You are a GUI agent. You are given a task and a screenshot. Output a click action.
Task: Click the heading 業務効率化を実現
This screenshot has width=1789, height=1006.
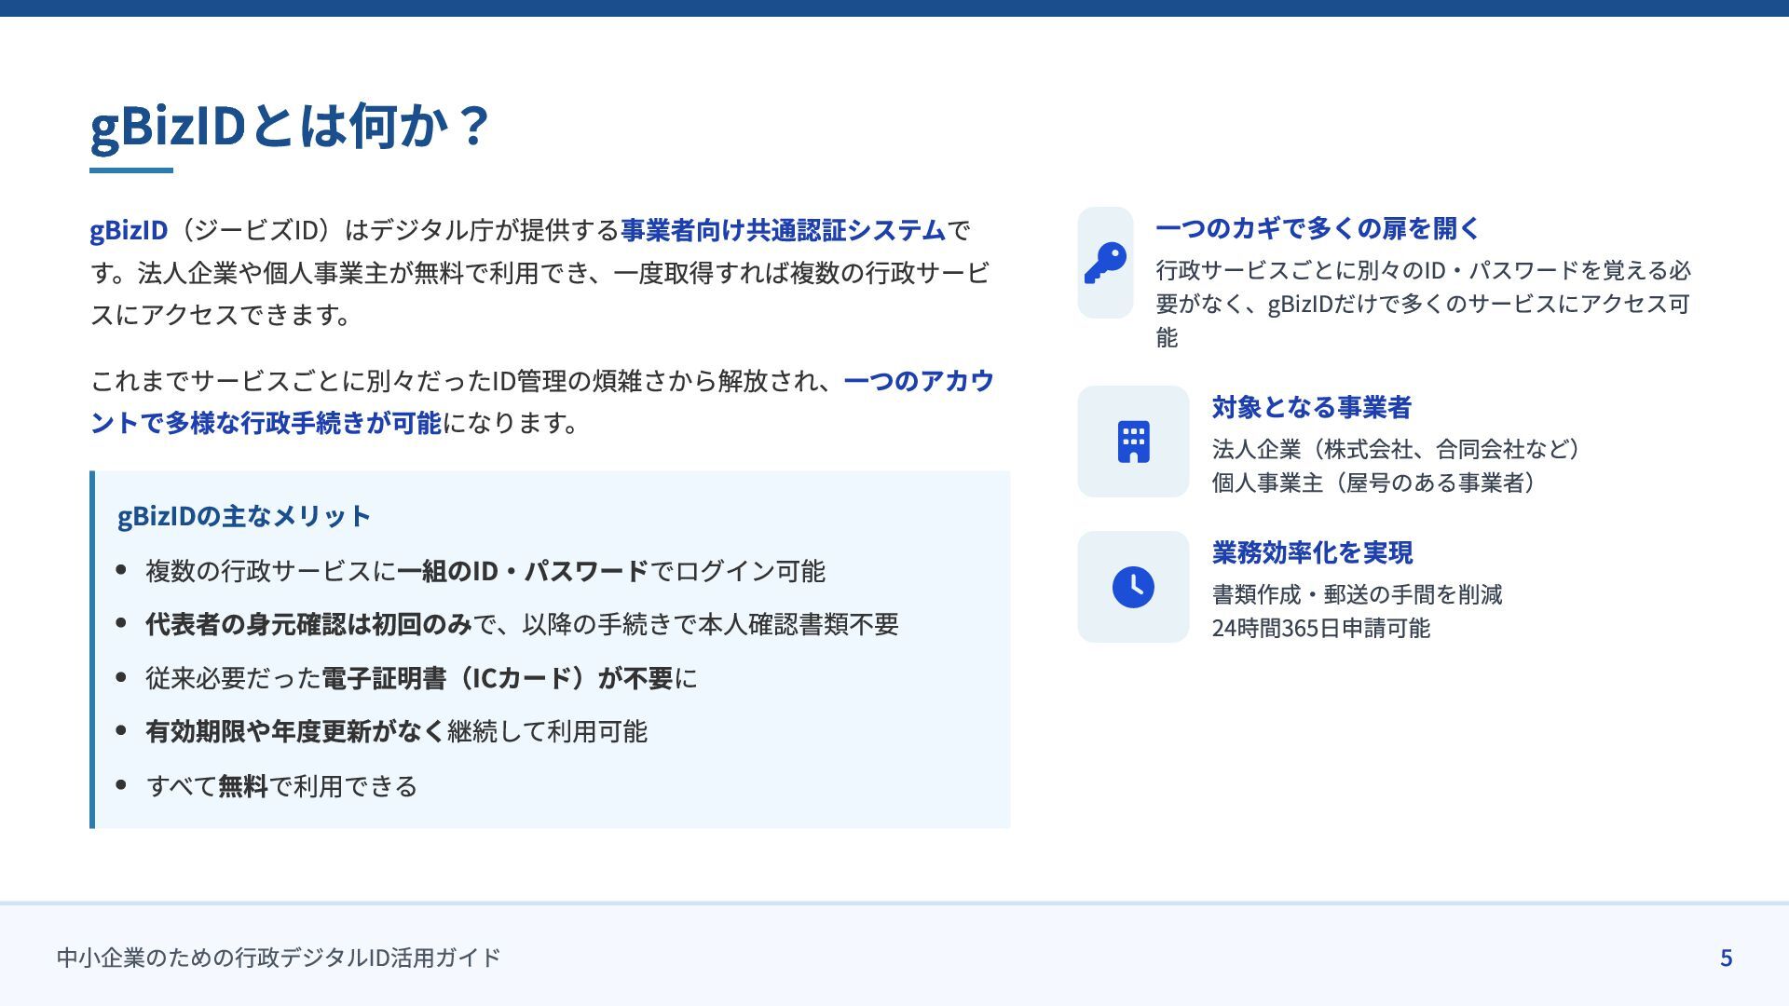click(x=1312, y=552)
